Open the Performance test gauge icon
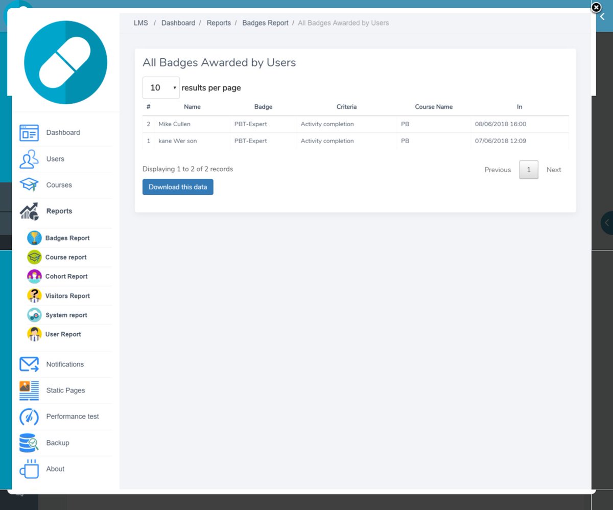Screen dimensions: 613x510 click(29, 416)
